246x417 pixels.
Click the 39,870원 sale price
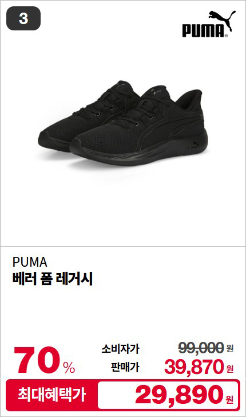point(199,367)
